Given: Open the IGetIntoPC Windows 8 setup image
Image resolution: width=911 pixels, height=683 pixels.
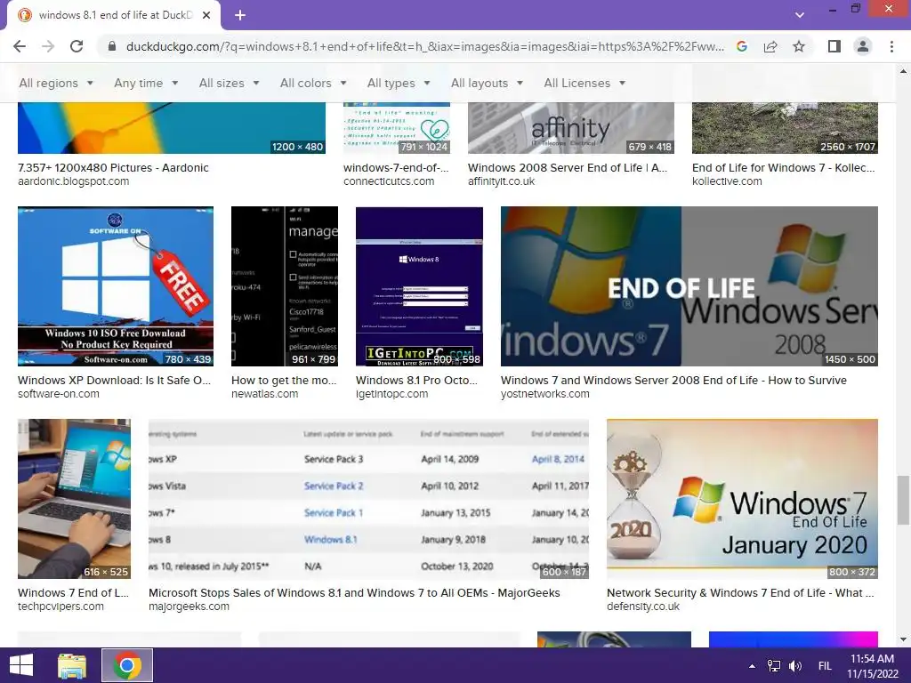Looking at the screenshot, I should pyautogui.click(x=420, y=285).
